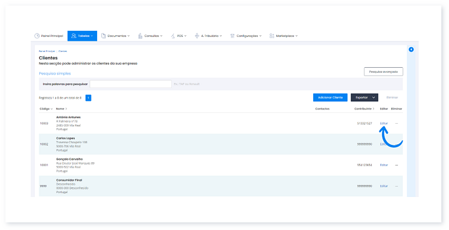Open the Exportar dropdown arrow

(374, 97)
